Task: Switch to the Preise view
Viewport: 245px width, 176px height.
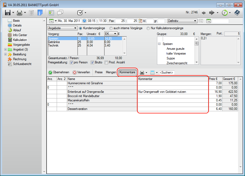Action: pos(99,72)
